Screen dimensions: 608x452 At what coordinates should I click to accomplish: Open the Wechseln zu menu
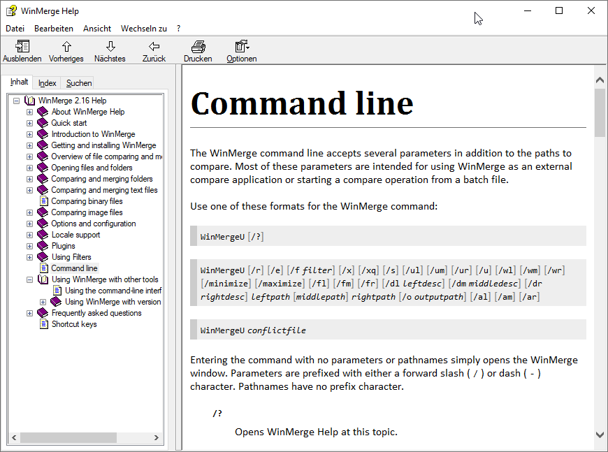click(143, 29)
